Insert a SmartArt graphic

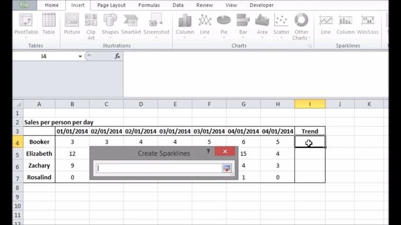pos(131,24)
